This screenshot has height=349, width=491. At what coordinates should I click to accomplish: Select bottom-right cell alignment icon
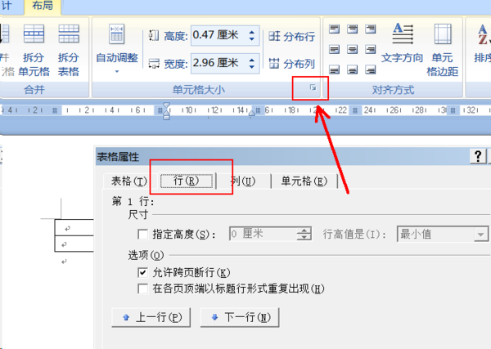coord(371,69)
